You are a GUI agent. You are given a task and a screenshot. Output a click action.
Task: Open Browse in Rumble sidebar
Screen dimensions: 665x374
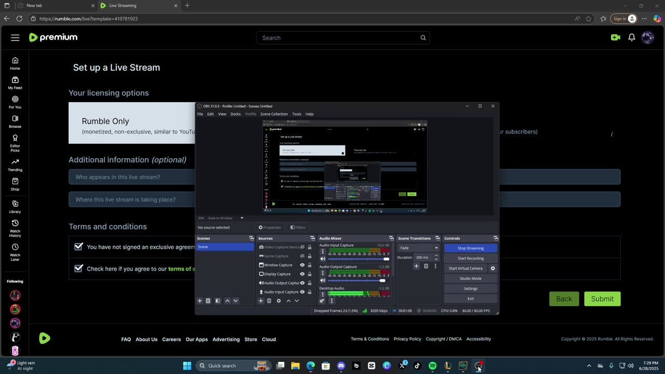coord(15,122)
